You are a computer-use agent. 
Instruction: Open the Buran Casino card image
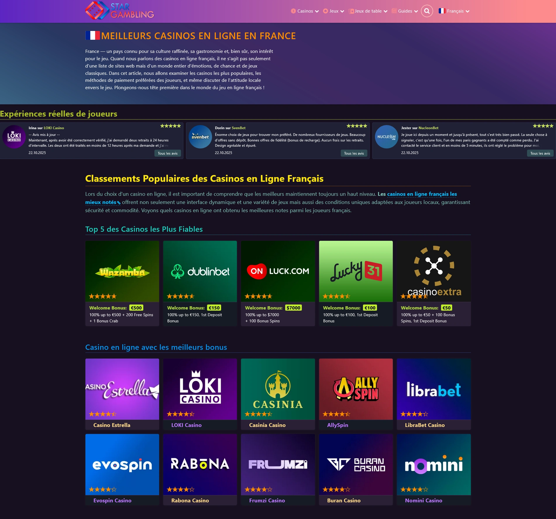coord(356,464)
